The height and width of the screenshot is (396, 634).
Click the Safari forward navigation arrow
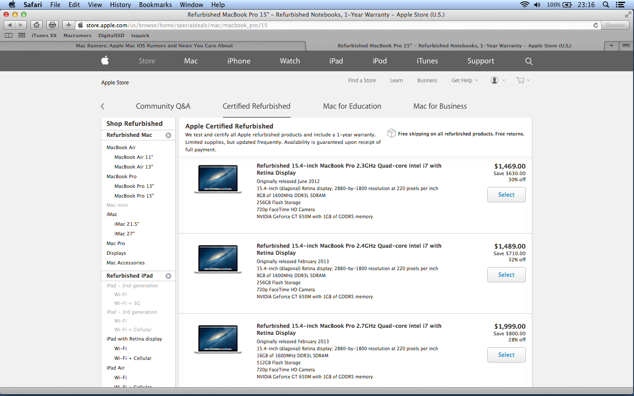click(21, 25)
